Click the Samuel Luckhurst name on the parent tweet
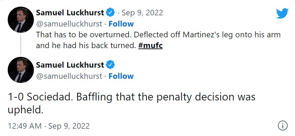This screenshot has width=295, height=136. coord(70,13)
